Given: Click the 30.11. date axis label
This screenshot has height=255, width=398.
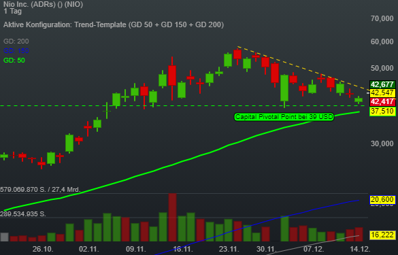Looking at the screenshot, I should coord(266,249).
